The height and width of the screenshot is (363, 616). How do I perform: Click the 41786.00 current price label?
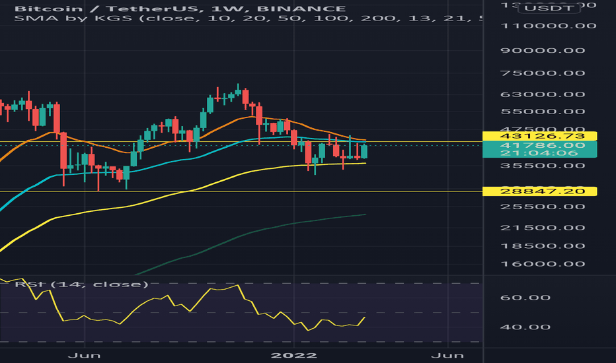(543, 145)
